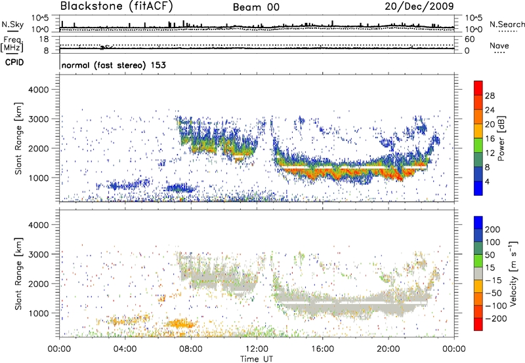This screenshot has width=525, height=363.
Task: Click the '18' frequency axis tick
Action: [44, 39]
